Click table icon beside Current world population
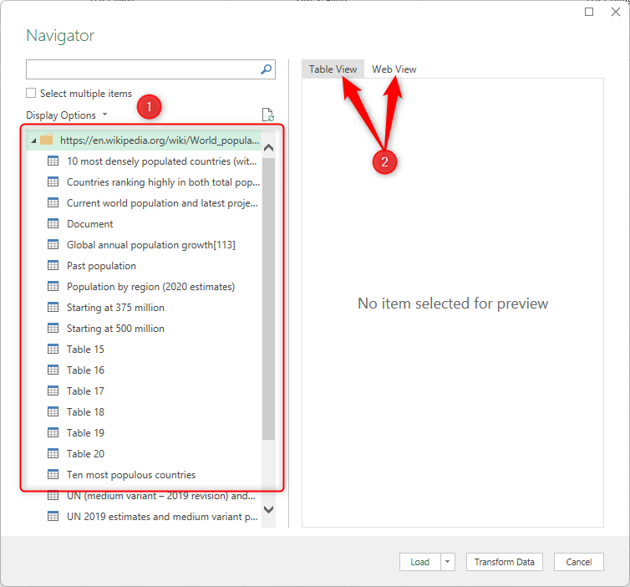 coord(53,202)
